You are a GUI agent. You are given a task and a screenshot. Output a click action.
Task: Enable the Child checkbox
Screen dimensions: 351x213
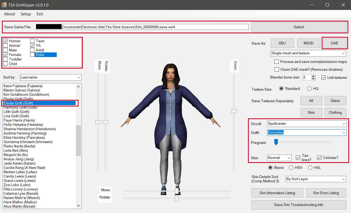(x=5, y=64)
